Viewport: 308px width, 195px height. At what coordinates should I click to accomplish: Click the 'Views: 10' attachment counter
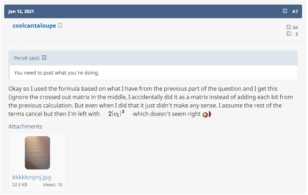tap(52, 185)
